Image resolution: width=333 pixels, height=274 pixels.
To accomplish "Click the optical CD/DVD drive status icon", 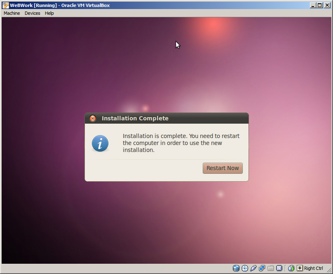I will coord(245,268).
